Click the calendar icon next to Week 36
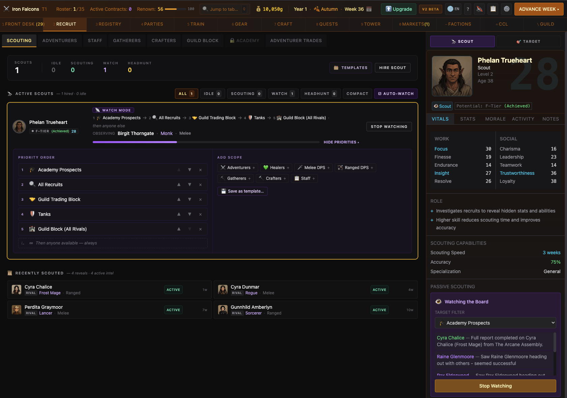 [369, 9]
